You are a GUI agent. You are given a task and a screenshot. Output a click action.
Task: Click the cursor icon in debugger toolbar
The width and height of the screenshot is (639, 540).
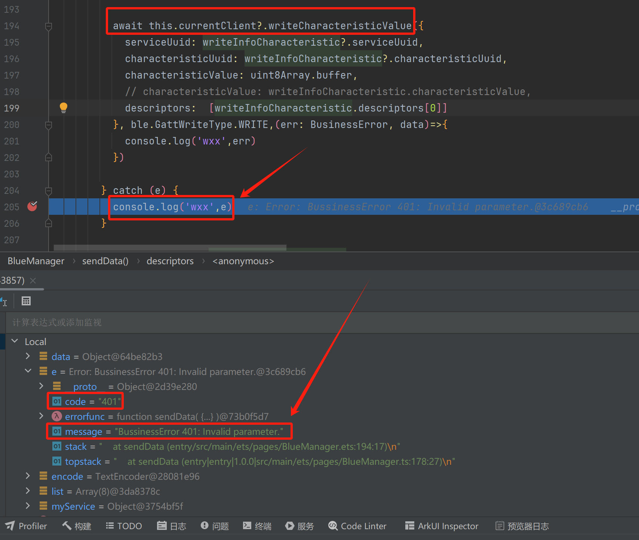point(4,301)
